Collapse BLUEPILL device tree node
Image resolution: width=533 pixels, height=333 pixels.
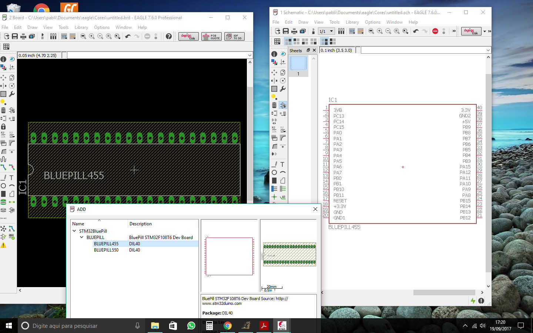pos(82,237)
